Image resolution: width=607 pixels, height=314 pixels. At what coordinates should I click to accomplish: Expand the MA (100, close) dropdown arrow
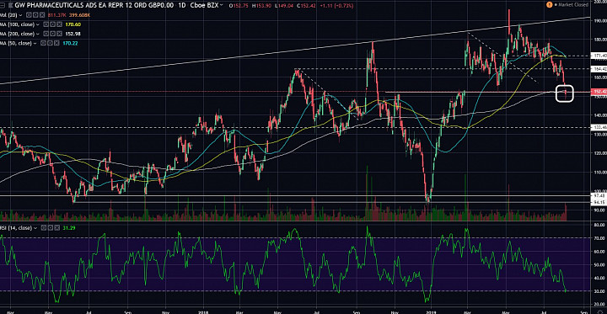(38, 24)
